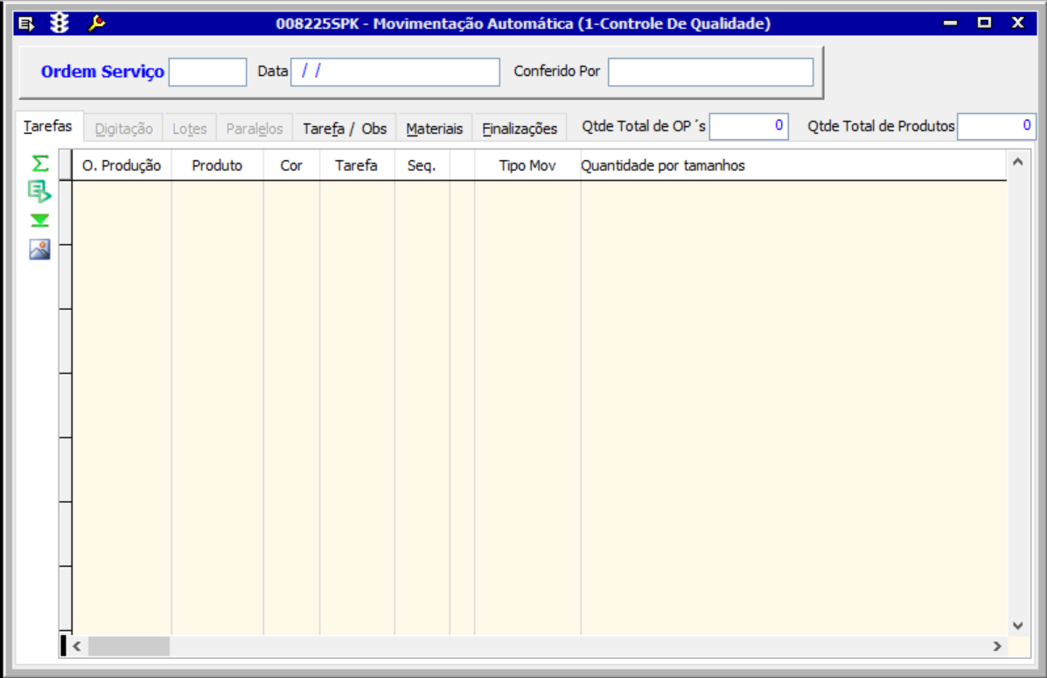Image resolution: width=1047 pixels, height=678 pixels.
Task: Click the Tarefa column header
Action: tap(357, 165)
